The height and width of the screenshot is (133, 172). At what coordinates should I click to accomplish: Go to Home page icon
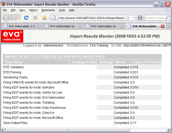point(44,18)
